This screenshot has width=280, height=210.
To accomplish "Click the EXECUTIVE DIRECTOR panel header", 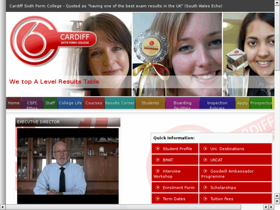I will tap(68, 122).
